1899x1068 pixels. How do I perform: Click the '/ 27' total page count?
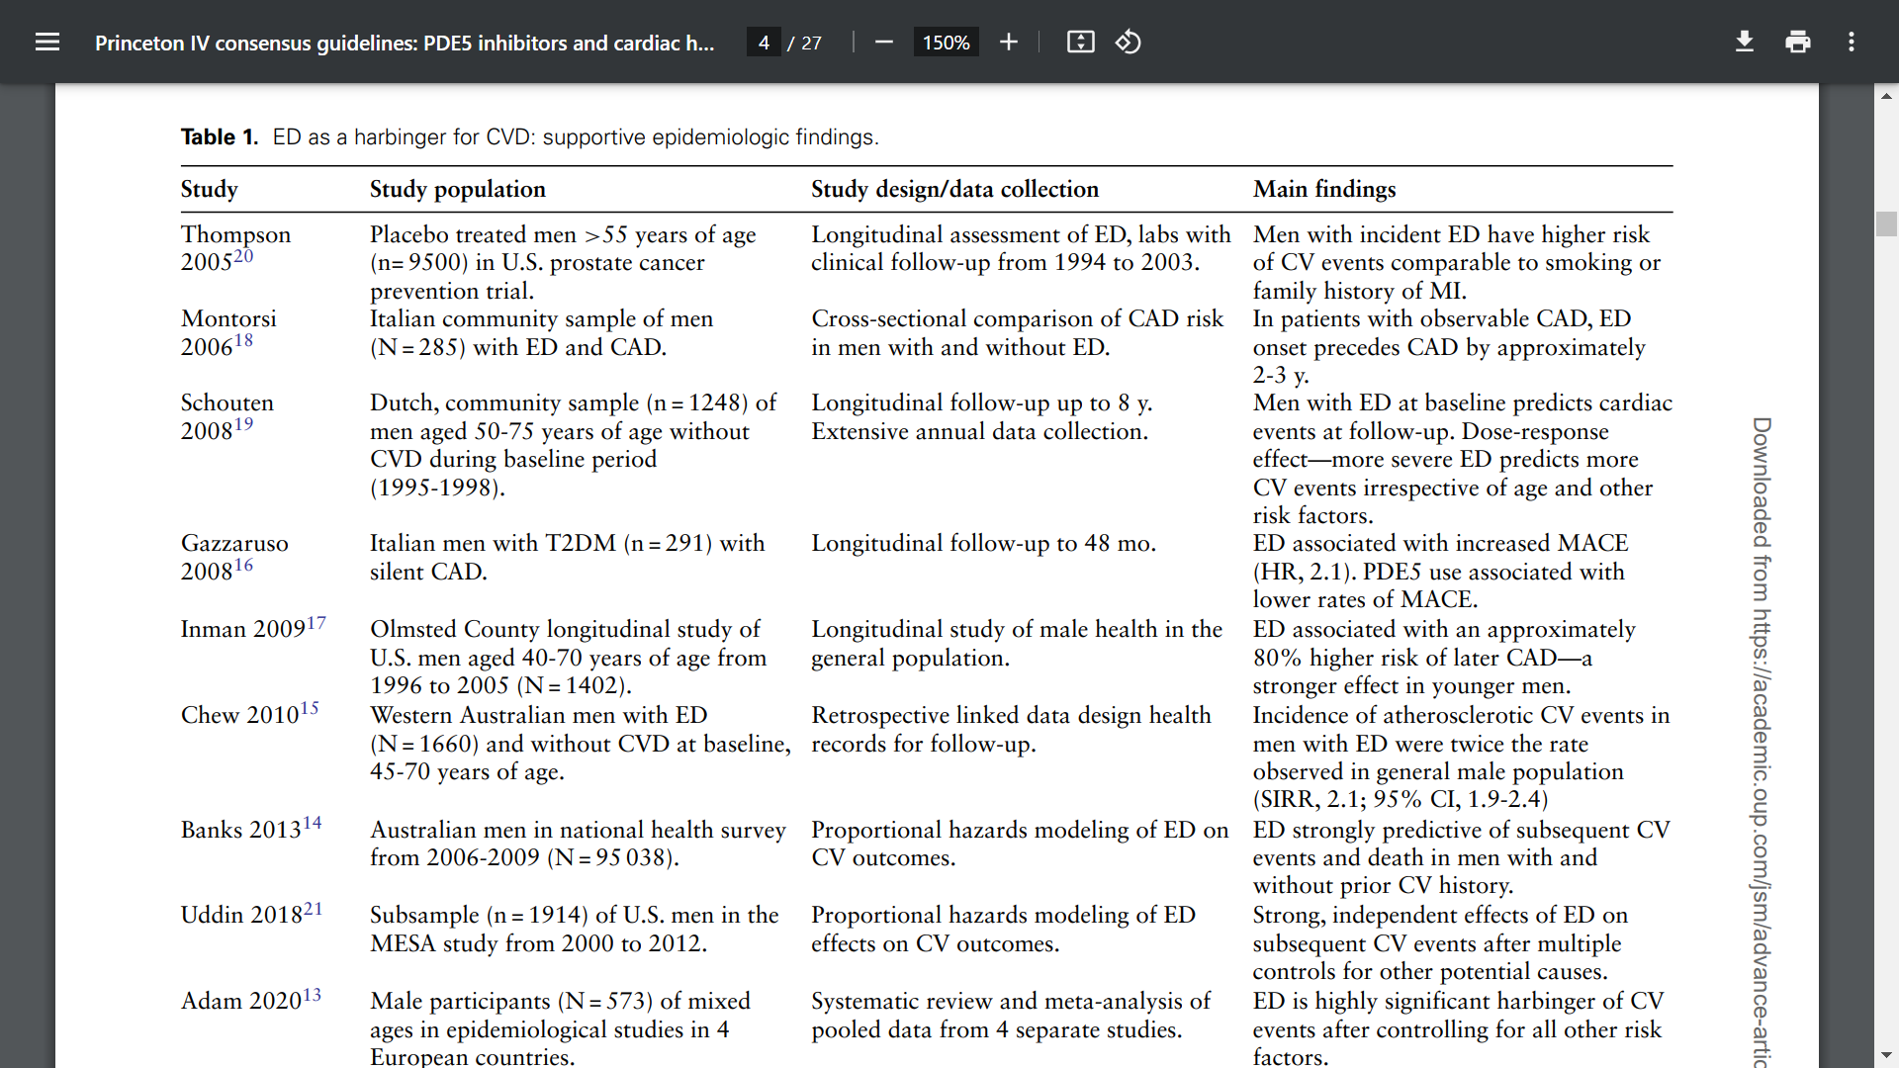[x=804, y=43]
